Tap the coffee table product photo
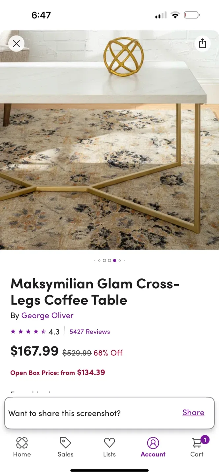 point(109,140)
